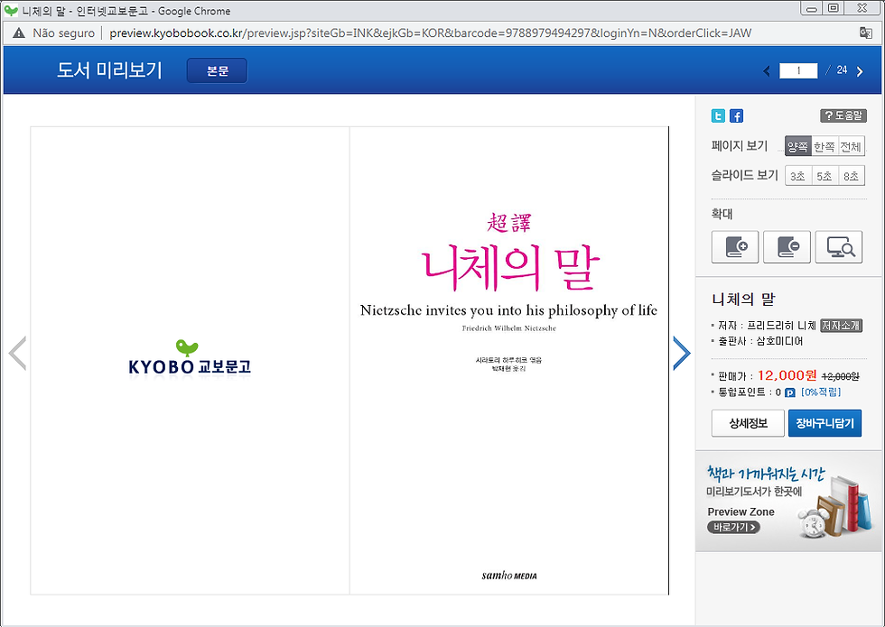Go to previous page with left gray arrow
Image resolution: width=885 pixels, height=627 pixels.
[17, 354]
